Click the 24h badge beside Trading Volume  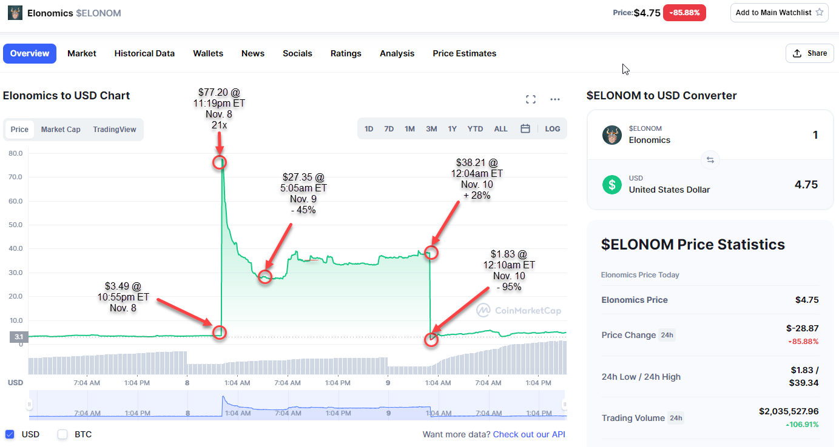click(x=675, y=418)
